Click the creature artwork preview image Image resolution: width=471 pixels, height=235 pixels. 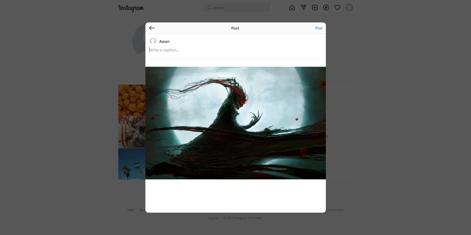coord(235,123)
